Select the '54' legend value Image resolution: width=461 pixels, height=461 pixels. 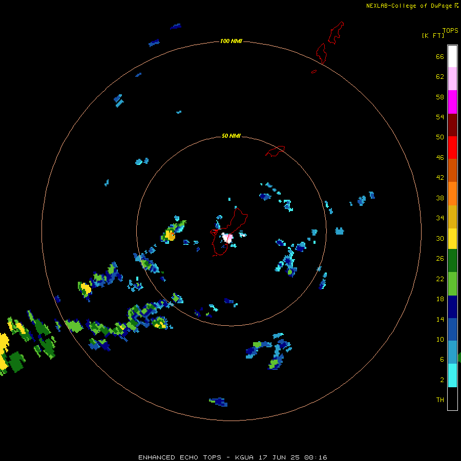click(440, 117)
